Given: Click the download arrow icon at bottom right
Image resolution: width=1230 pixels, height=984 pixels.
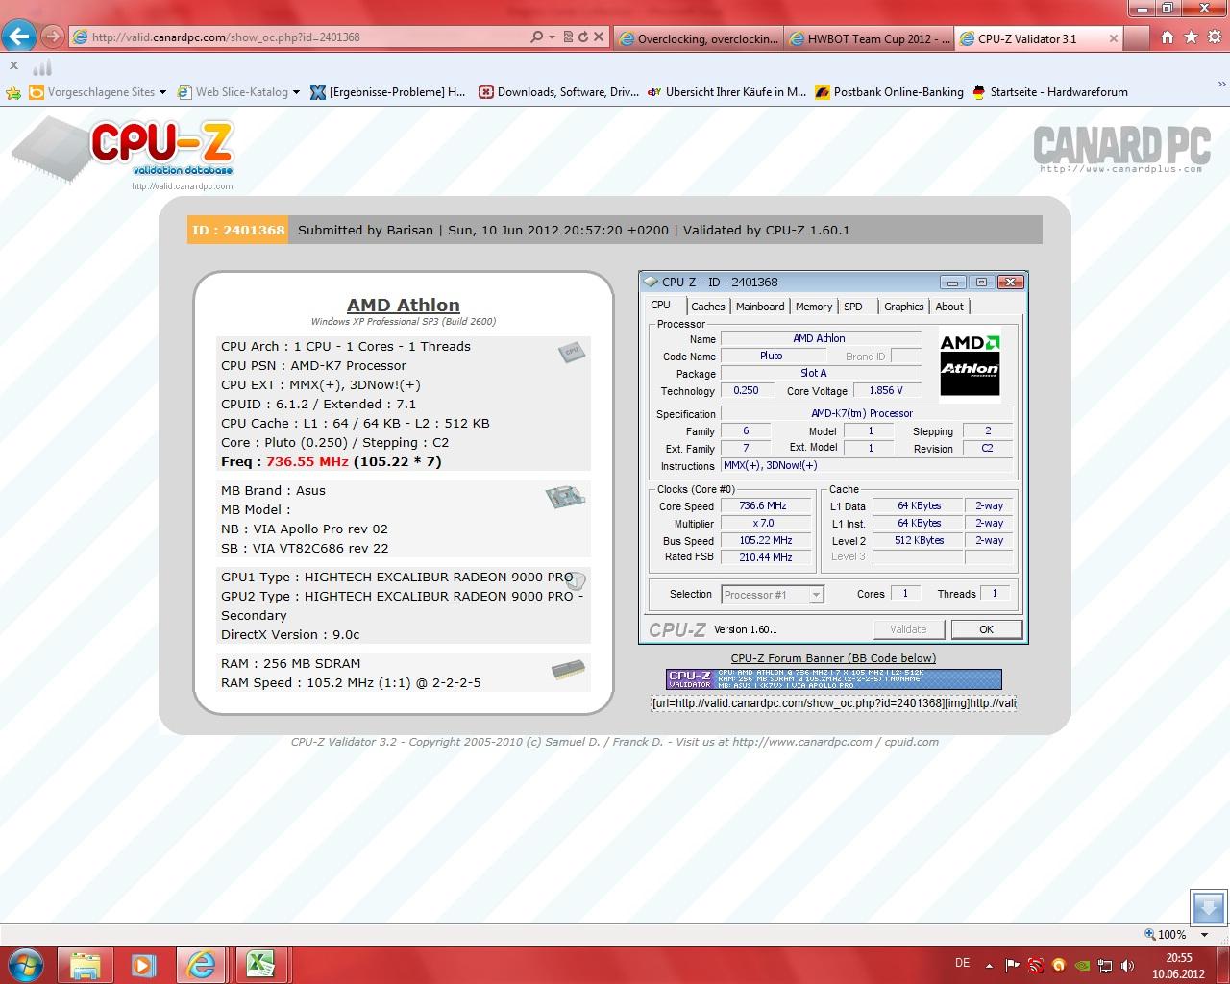Looking at the screenshot, I should pos(1208,907).
